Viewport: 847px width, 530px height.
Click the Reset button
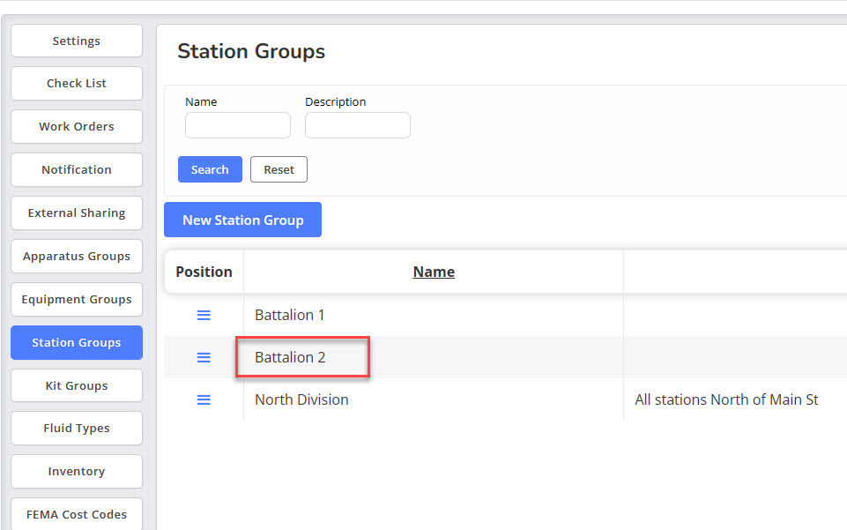point(279,169)
